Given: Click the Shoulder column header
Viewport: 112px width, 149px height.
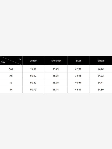Looking at the screenshot, I should [56, 61].
